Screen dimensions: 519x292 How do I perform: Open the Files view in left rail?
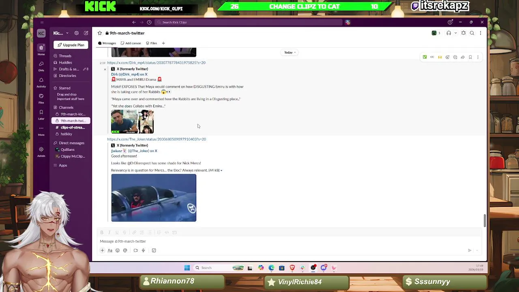[41, 99]
